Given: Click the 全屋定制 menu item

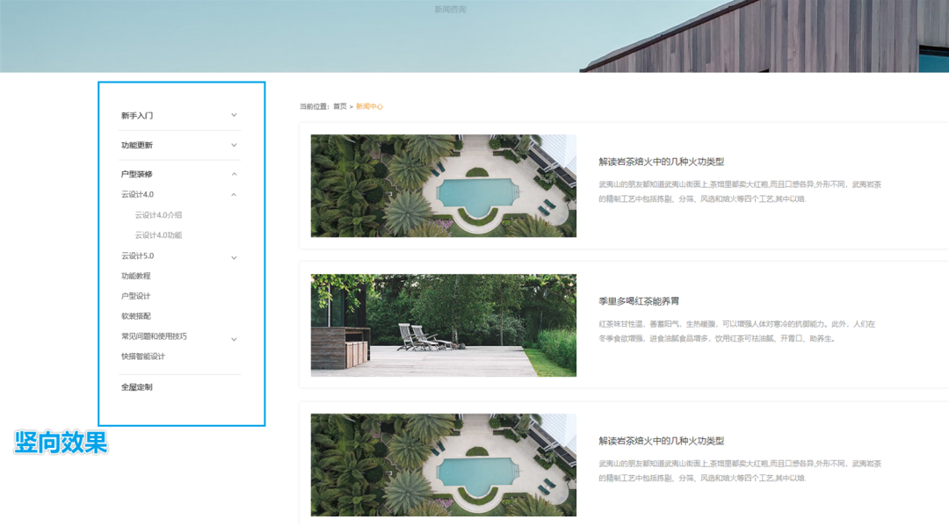Looking at the screenshot, I should click(x=137, y=387).
